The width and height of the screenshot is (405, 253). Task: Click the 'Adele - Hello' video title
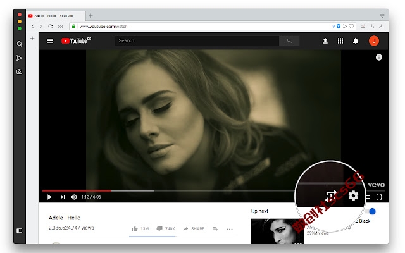(65, 218)
